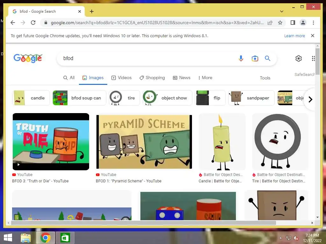Open the taskbar clock showing 7:24 PM
The height and width of the screenshot is (244, 326).
pyautogui.click(x=312, y=238)
